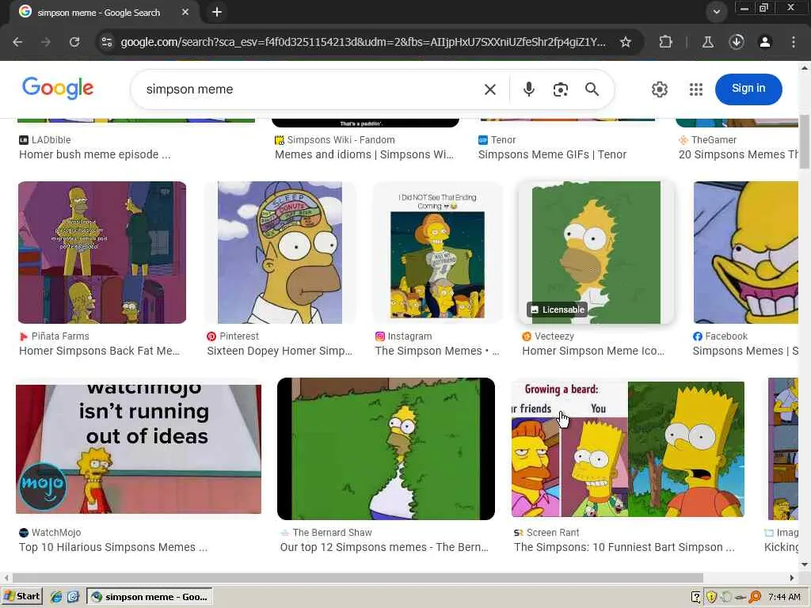This screenshot has height=608, width=811.
Task: Go back to the previous page
Action: (x=17, y=42)
